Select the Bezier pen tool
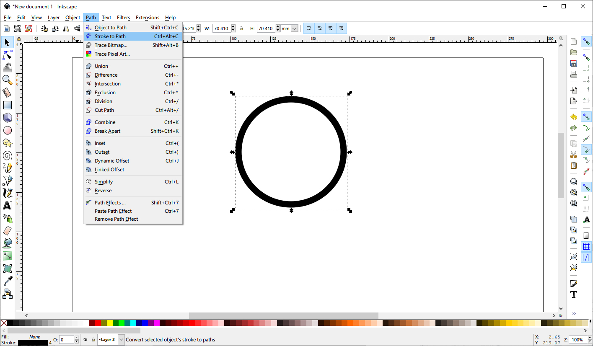The image size is (593, 346). pyautogui.click(x=7, y=181)
